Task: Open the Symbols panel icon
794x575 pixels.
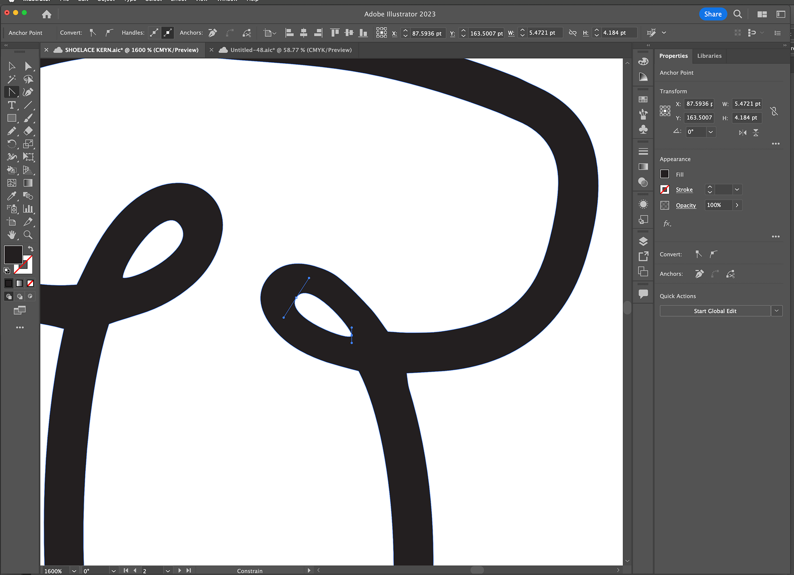Action: coord(643,129)
